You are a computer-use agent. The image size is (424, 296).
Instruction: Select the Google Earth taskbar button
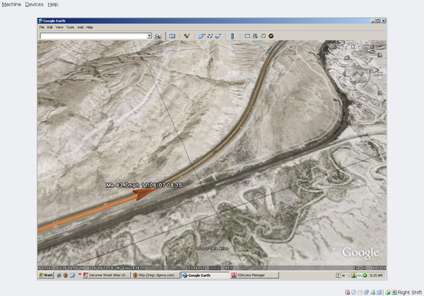tap(205, 276)
